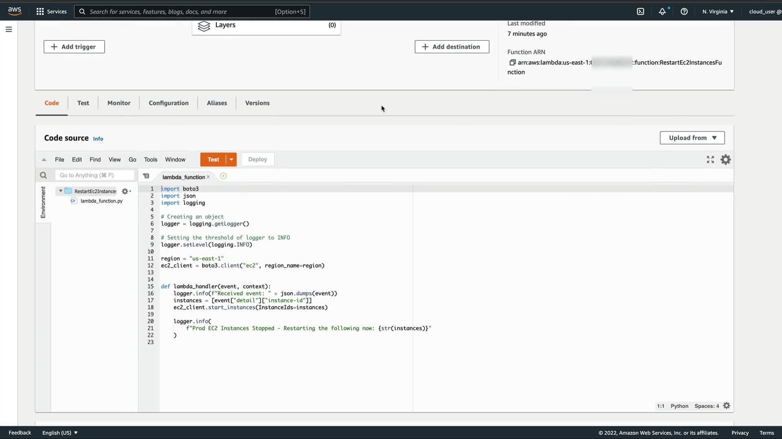Open the support help icon
The width and height of the screenshot is (782, 439).
tap(684, 11)
